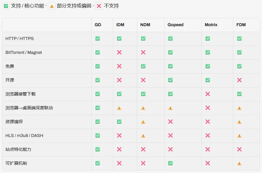Click the HTTP / HTTPS row label

pos(19,38)
